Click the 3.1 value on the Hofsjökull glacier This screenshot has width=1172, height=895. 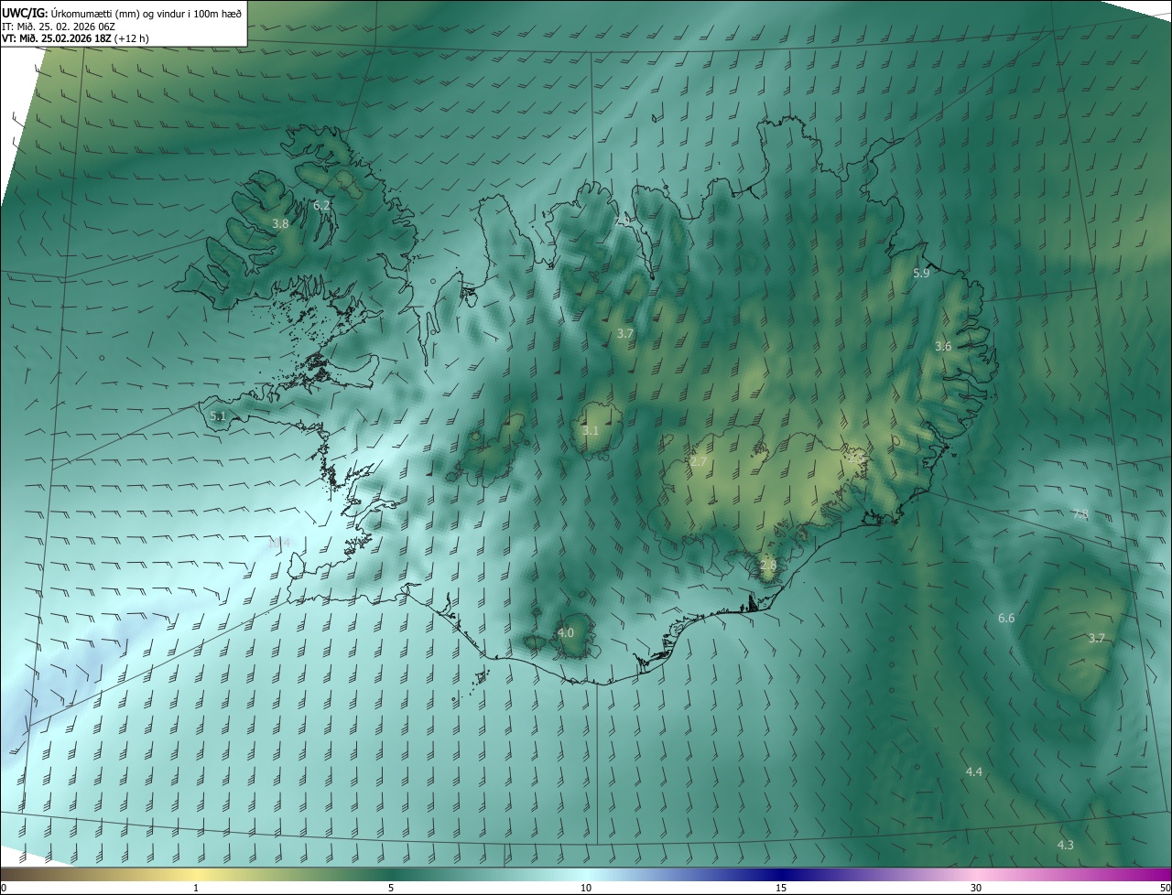(x=591, y=430)
